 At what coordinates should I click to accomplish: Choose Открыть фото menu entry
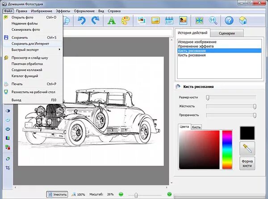(33, 17)
